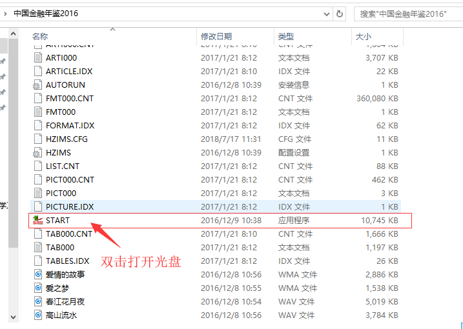Viewport: 463px width, 329px height.
Task: Select the TAB000 text document icon
Action: click(x=38, y=248)
